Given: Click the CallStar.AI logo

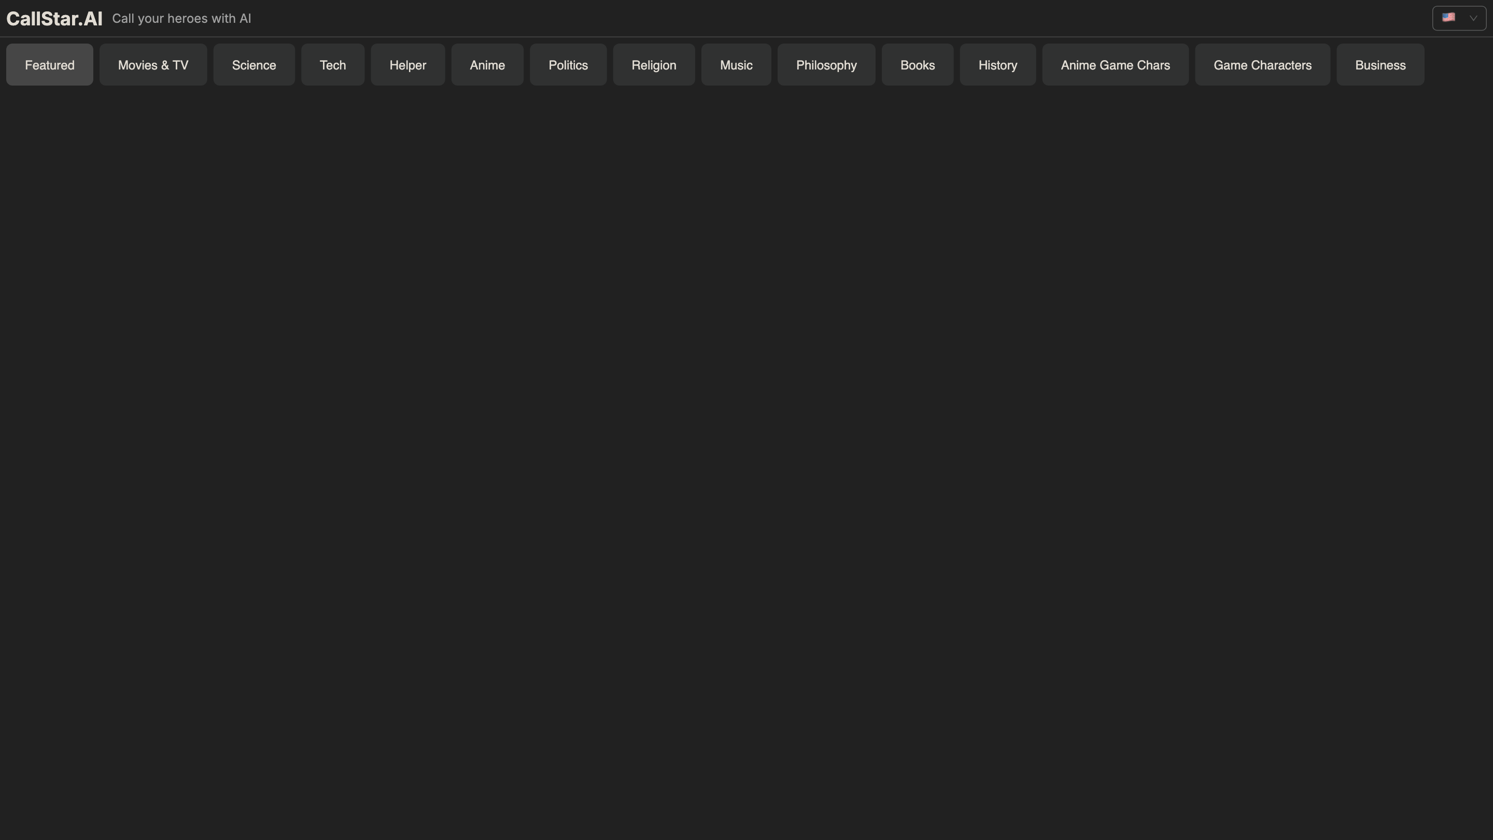Looking at the screenshot, I should pyautogui.click(x=54, y=19).
